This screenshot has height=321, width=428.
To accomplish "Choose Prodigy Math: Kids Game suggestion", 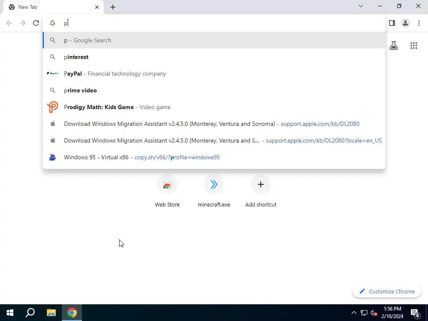I will 214,107.
